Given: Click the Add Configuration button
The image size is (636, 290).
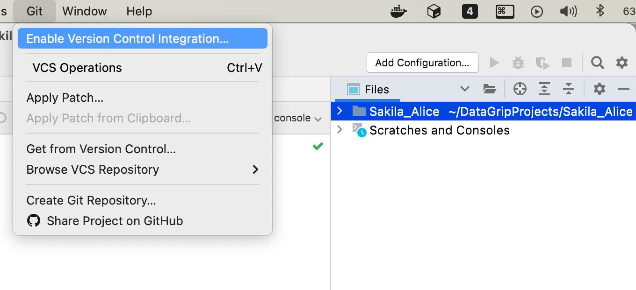Looking at the screenshot, I should point(422,63).
